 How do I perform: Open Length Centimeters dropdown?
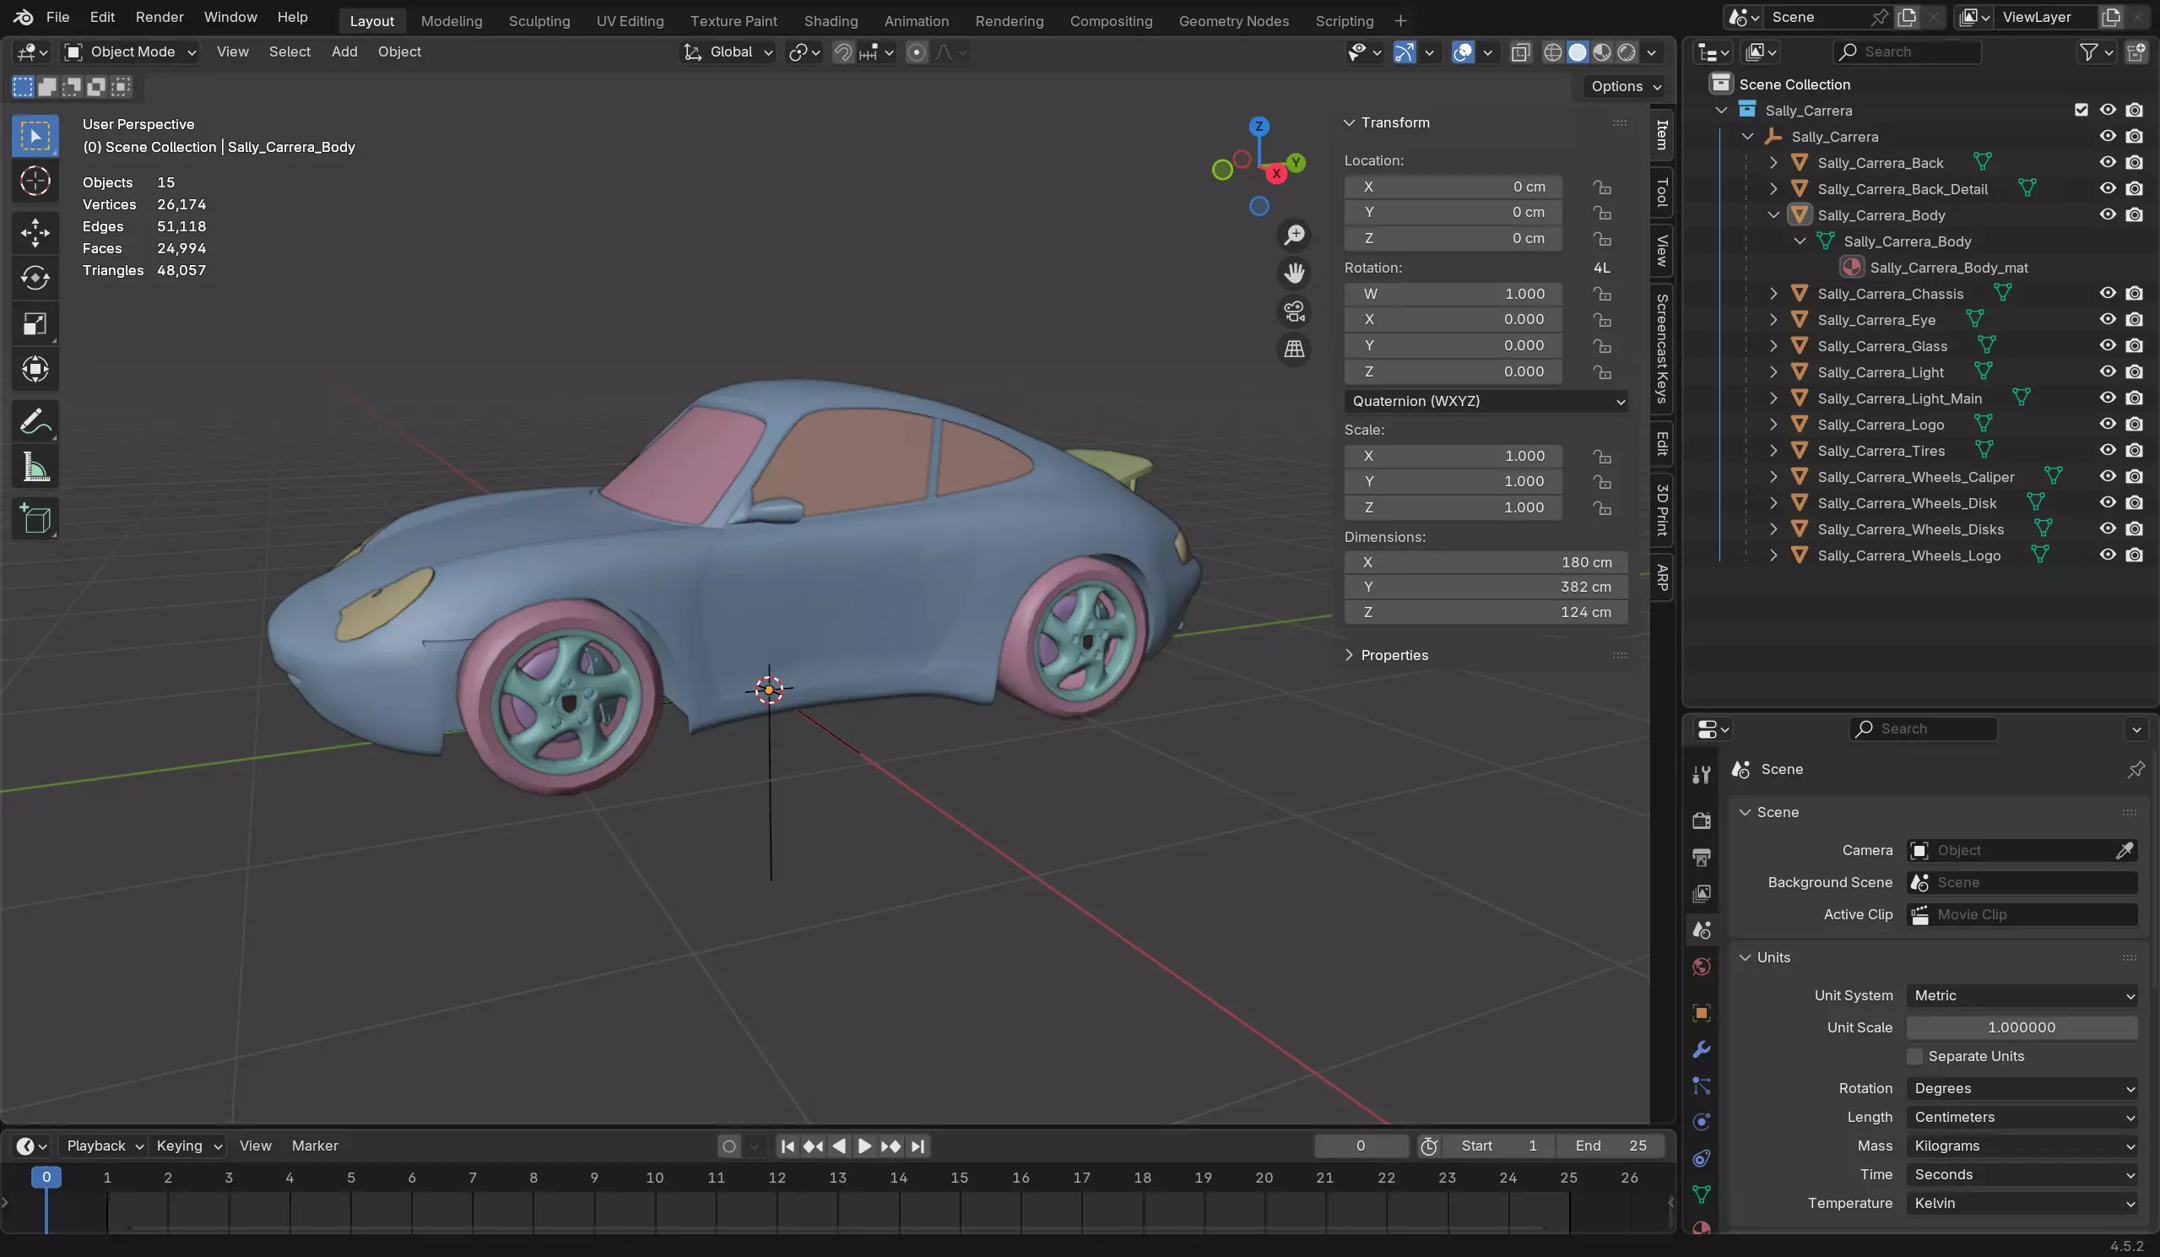point(2022,1117)
